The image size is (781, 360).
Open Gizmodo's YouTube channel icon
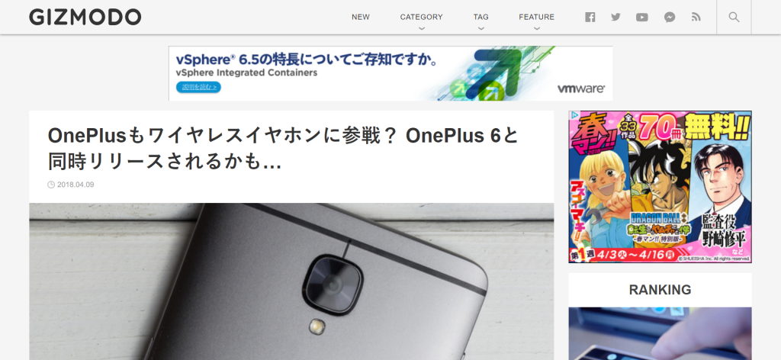641,18
